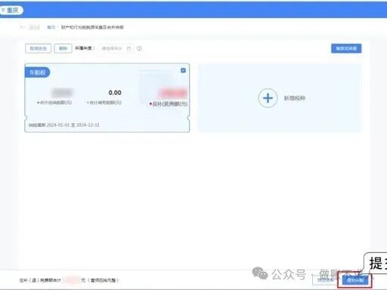387x290 pixels.
Task: Uncheck the 车船税 card checkbox
Action: point(183,70)
